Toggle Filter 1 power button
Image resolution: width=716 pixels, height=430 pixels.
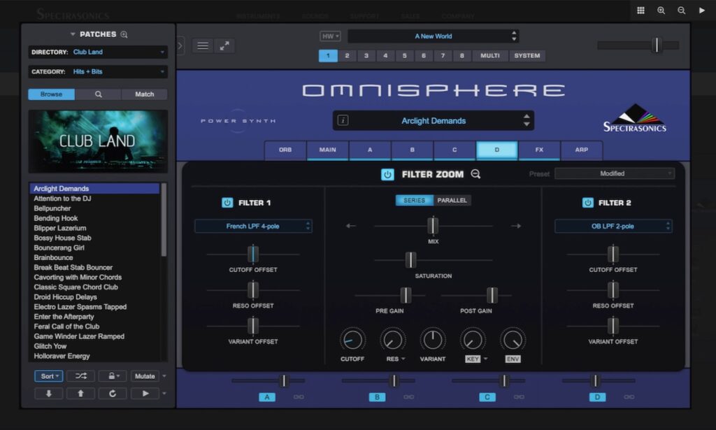[x=227, y=203]
